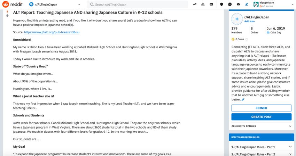Click the Add Icon link
This screenshot has height=156, width=296.
point(249,22)
